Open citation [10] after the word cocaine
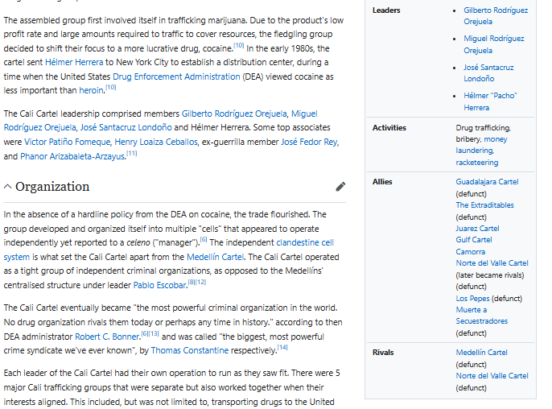This screenshot has height=409, width=552. point(239,45)
